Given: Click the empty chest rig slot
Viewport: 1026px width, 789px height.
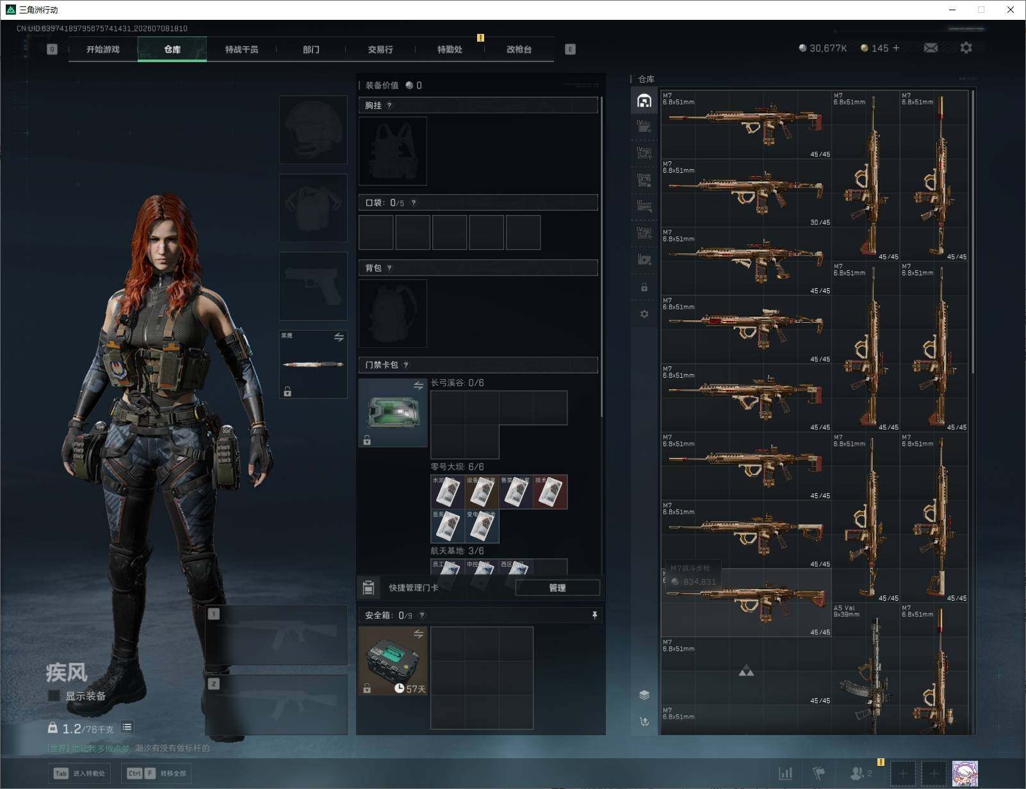Looking at the screenshot, I should tap(393, 151).
